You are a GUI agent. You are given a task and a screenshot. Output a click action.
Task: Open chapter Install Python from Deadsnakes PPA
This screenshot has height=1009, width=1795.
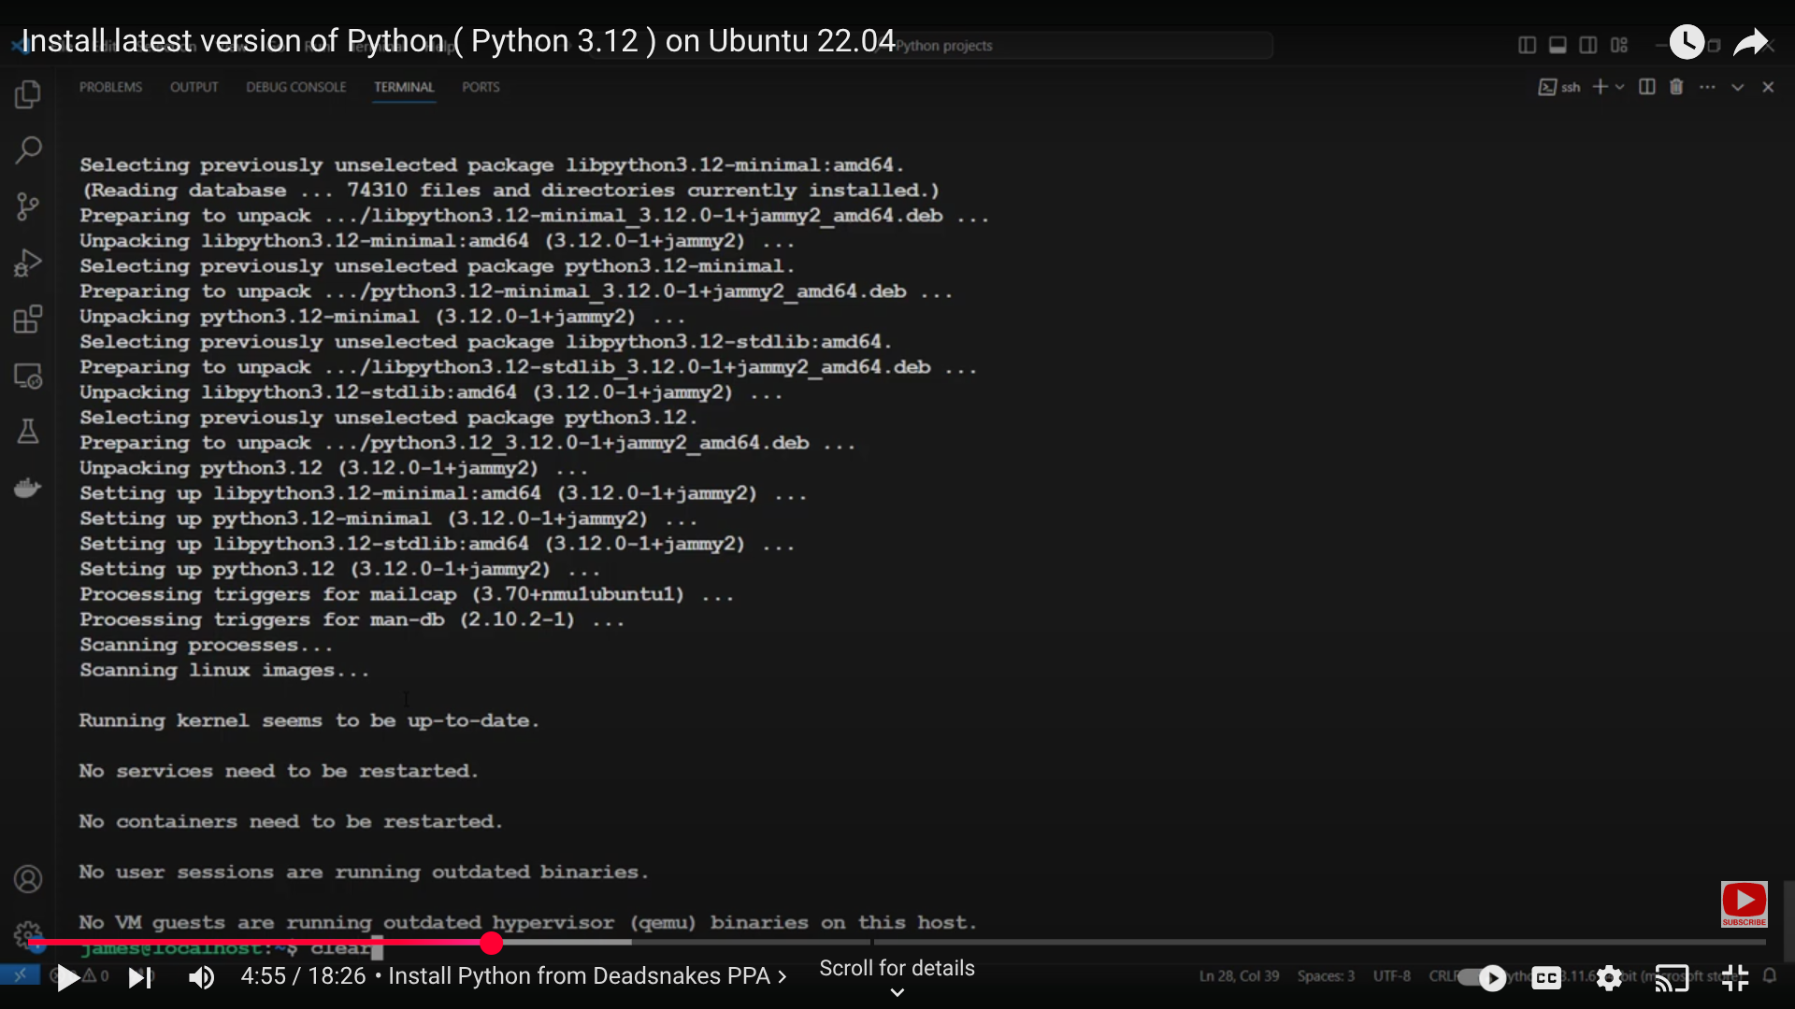588,976
